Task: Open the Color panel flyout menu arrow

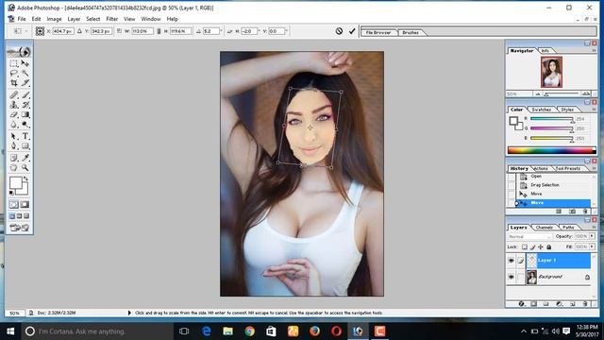Action: click(594, 110)
